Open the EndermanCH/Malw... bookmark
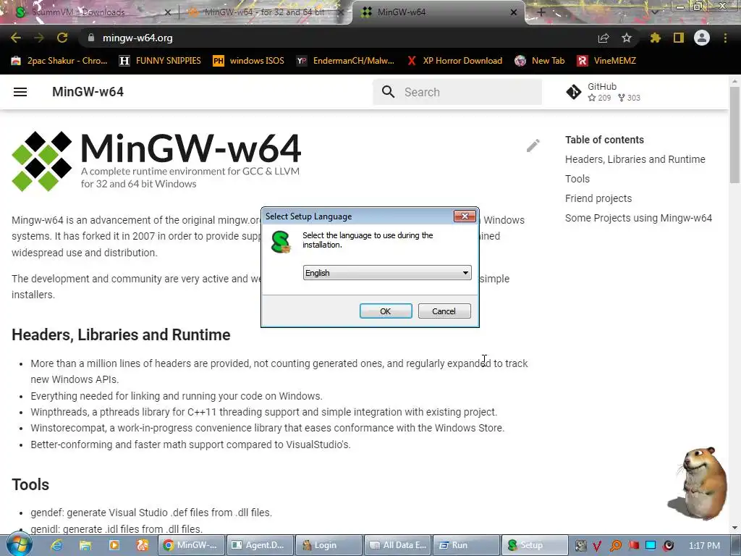 click(x=345, y=61)
